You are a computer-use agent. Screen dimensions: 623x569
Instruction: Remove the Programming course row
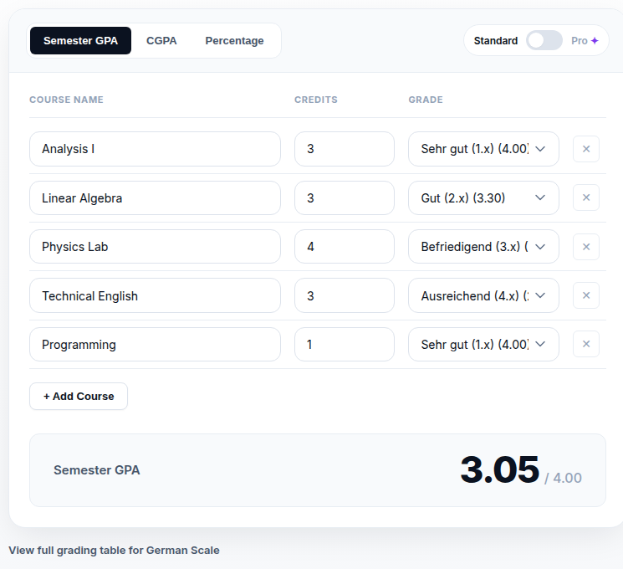point(585,344)
